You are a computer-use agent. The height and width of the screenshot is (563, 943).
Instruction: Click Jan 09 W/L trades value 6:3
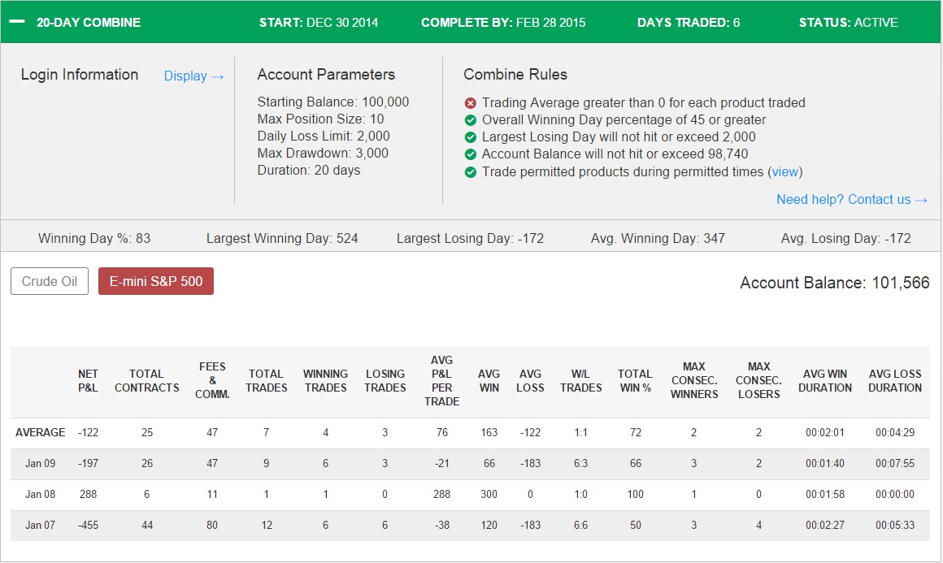click(x=581, y=464)
